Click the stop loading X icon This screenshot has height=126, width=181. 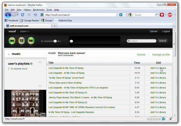(x=29, y=15)
